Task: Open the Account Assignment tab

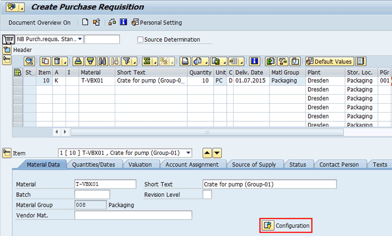Action: point(192,164)
